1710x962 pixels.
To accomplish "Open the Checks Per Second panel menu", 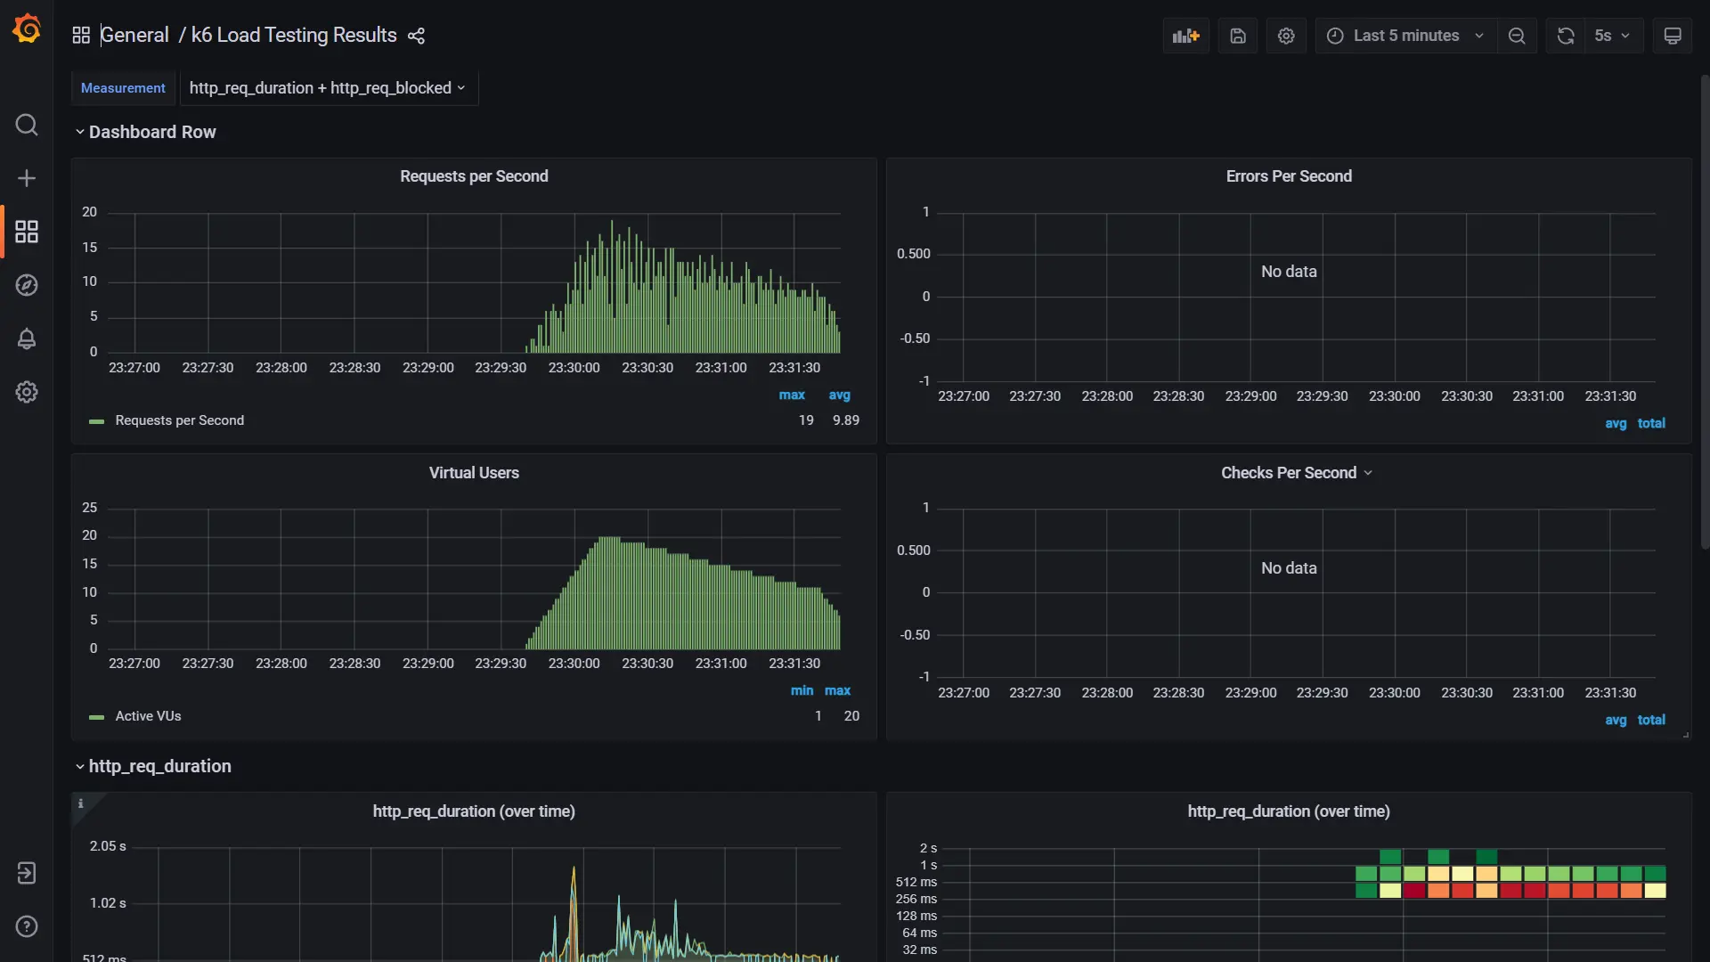I will coord(1297,473).
